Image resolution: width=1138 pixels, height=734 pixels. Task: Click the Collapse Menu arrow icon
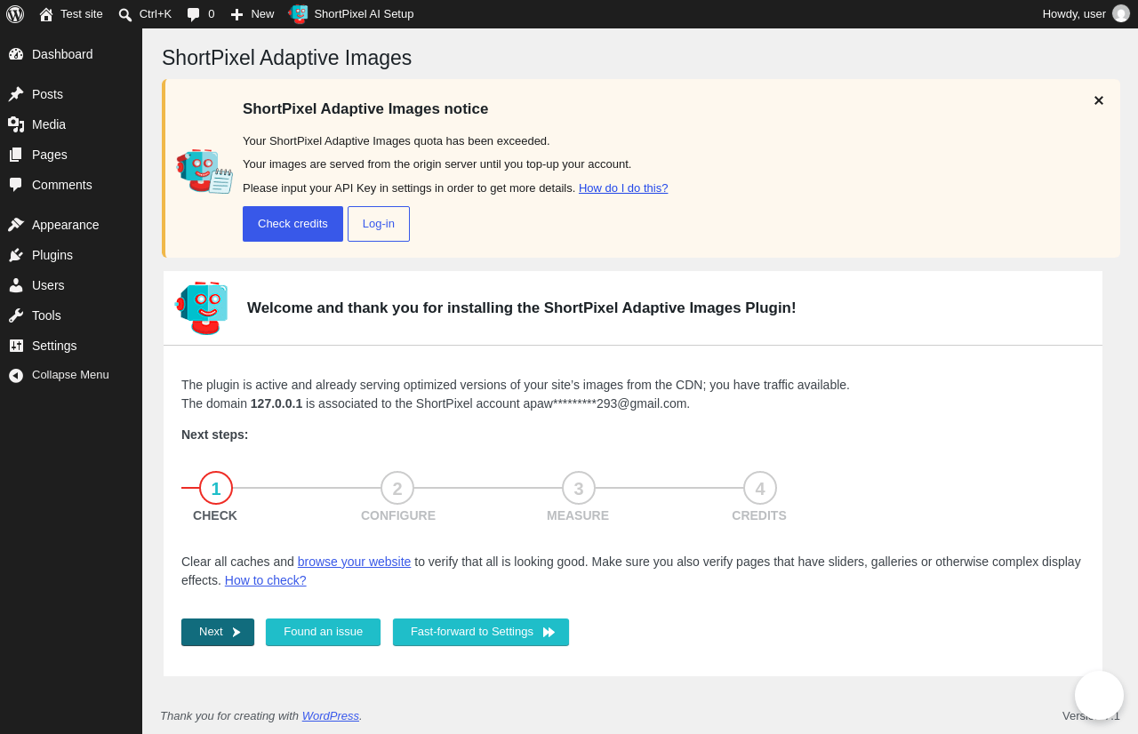16,375
